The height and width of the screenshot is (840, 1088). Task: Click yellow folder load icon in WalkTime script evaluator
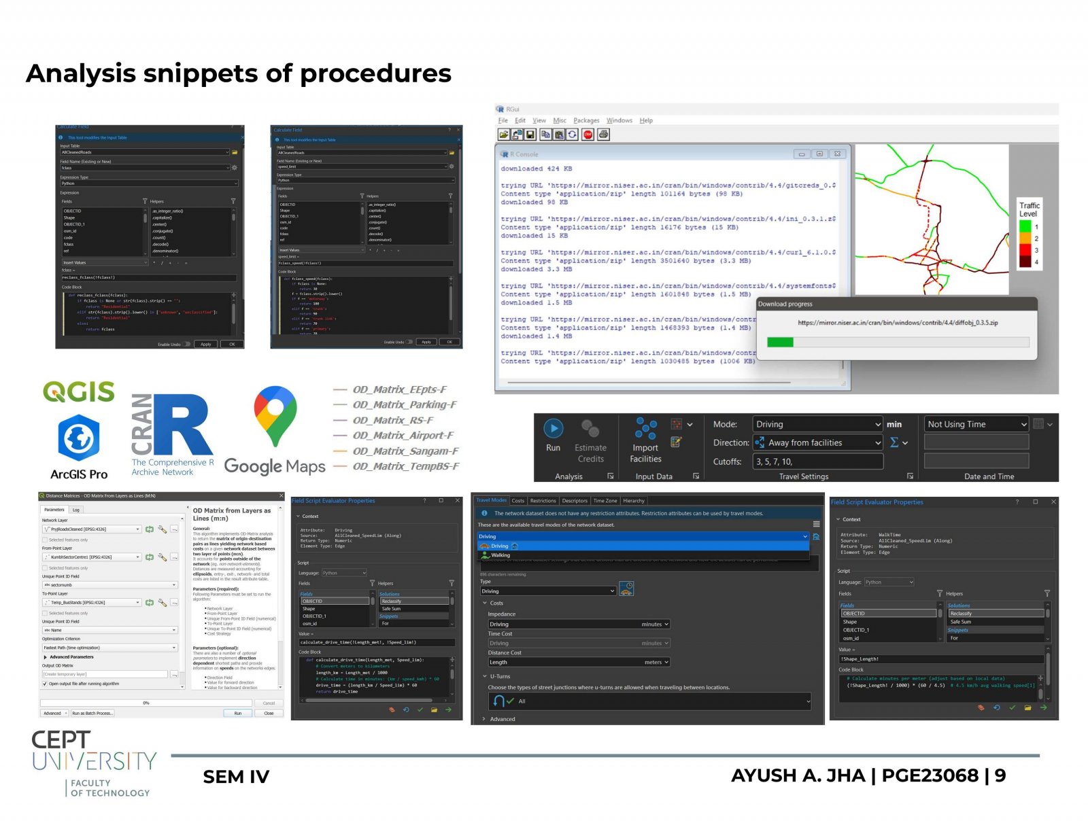(1027, 707)
